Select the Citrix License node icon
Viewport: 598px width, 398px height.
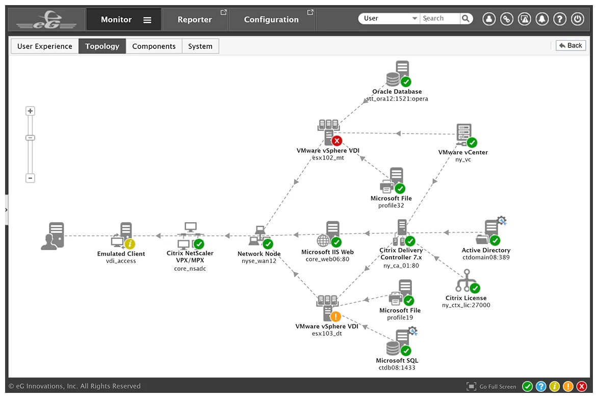(468, 281)
